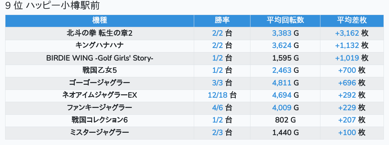Screen dimensions: 389x145
Task: Click the ミスタージャグラー machine name
Action: pos(100,133)
